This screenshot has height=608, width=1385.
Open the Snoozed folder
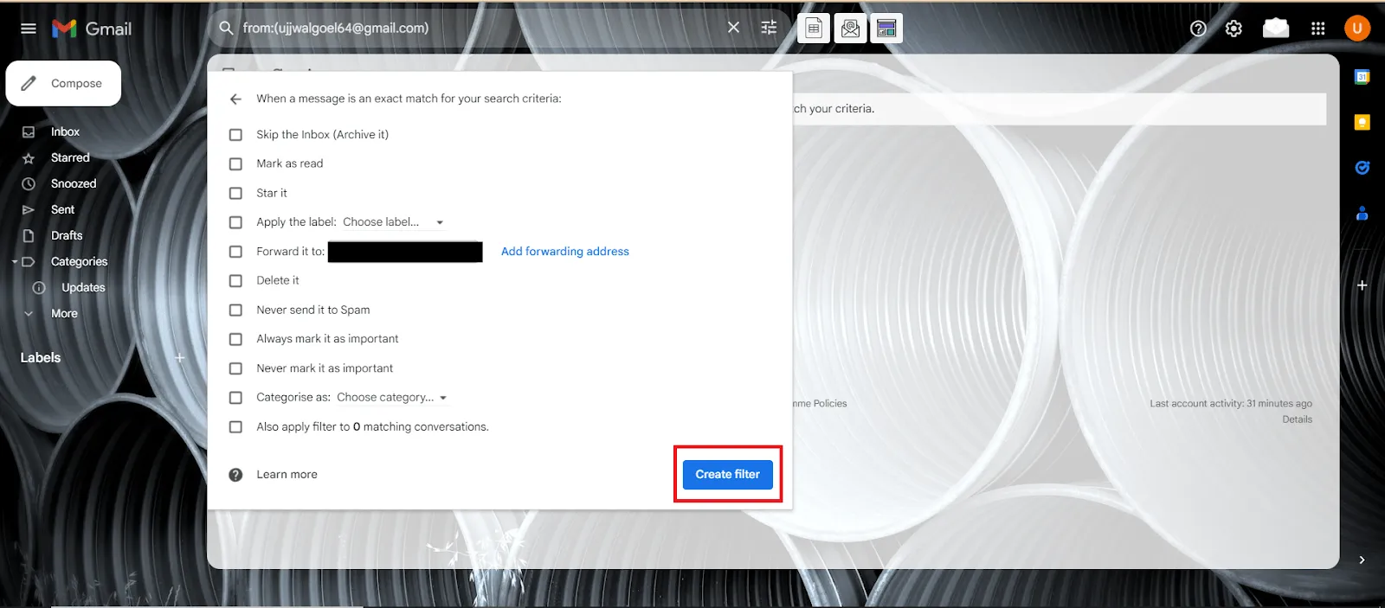tap(74, 183)
